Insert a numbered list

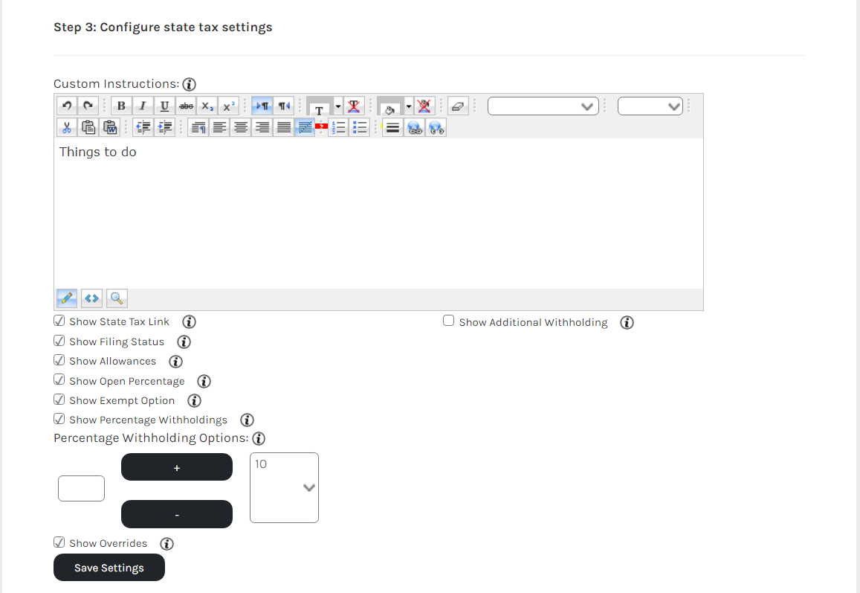[x=338, y=127]
